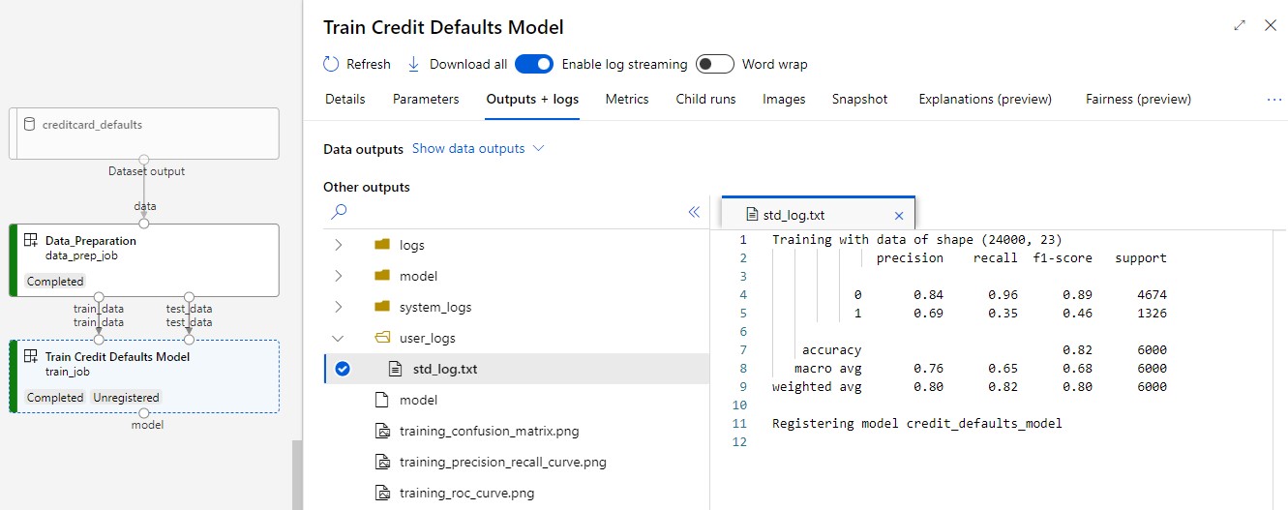Click the Refresh icon

[331, 64]
